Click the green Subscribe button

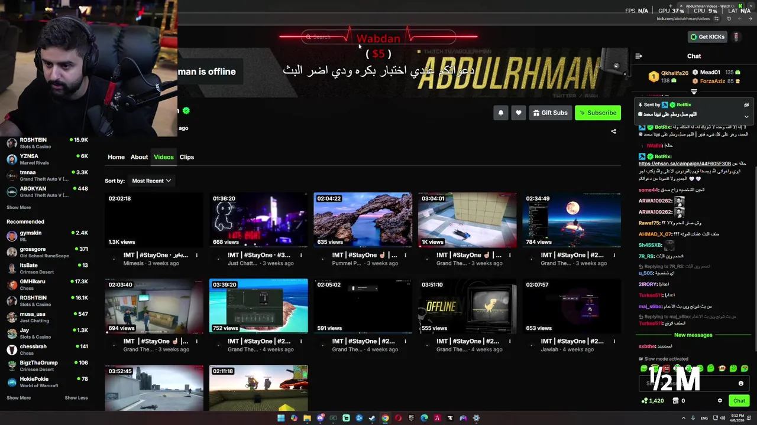coord(598,113)
